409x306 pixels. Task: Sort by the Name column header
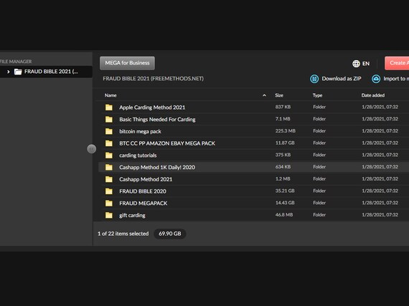tap(111, 95)
